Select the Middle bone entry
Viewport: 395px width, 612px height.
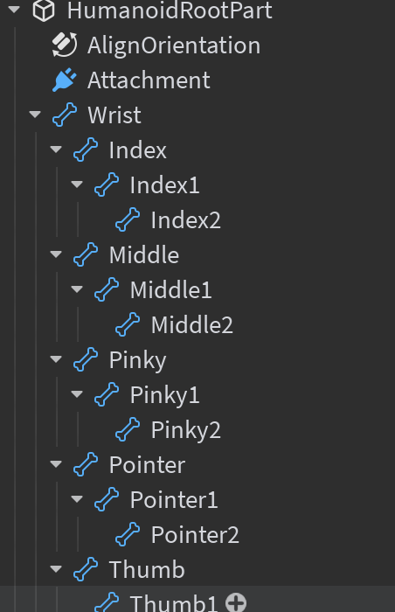click(144, 255)
